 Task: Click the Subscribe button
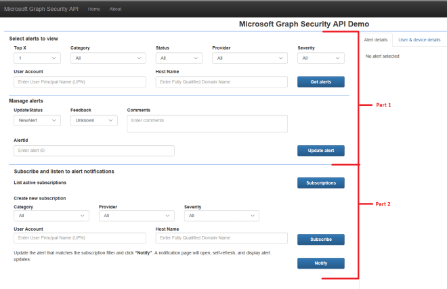[x=321, y=239]
